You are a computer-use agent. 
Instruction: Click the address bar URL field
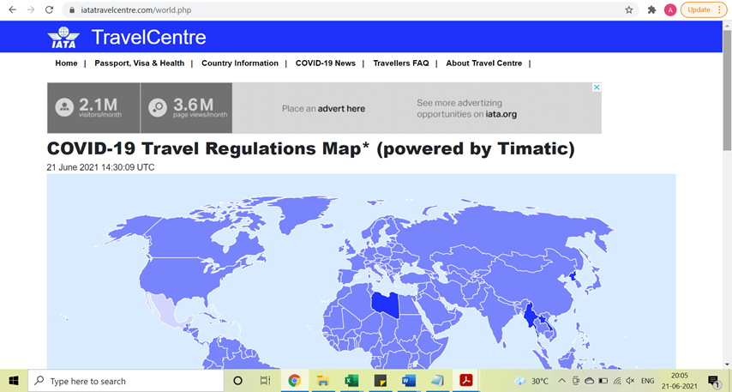[350, 9]
